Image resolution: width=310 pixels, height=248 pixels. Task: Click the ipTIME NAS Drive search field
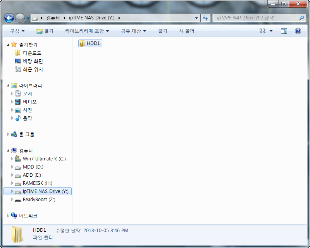[x=257, y=18]
